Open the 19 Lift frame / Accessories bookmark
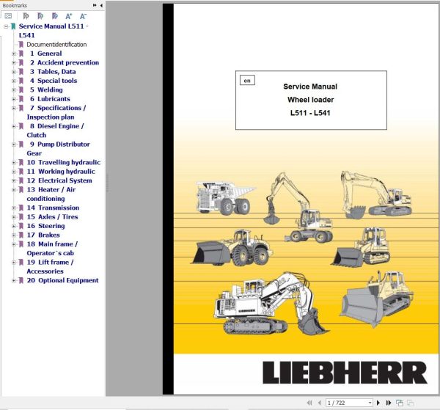The height and width of the screenshot is (410, 440). pos(50,266)
